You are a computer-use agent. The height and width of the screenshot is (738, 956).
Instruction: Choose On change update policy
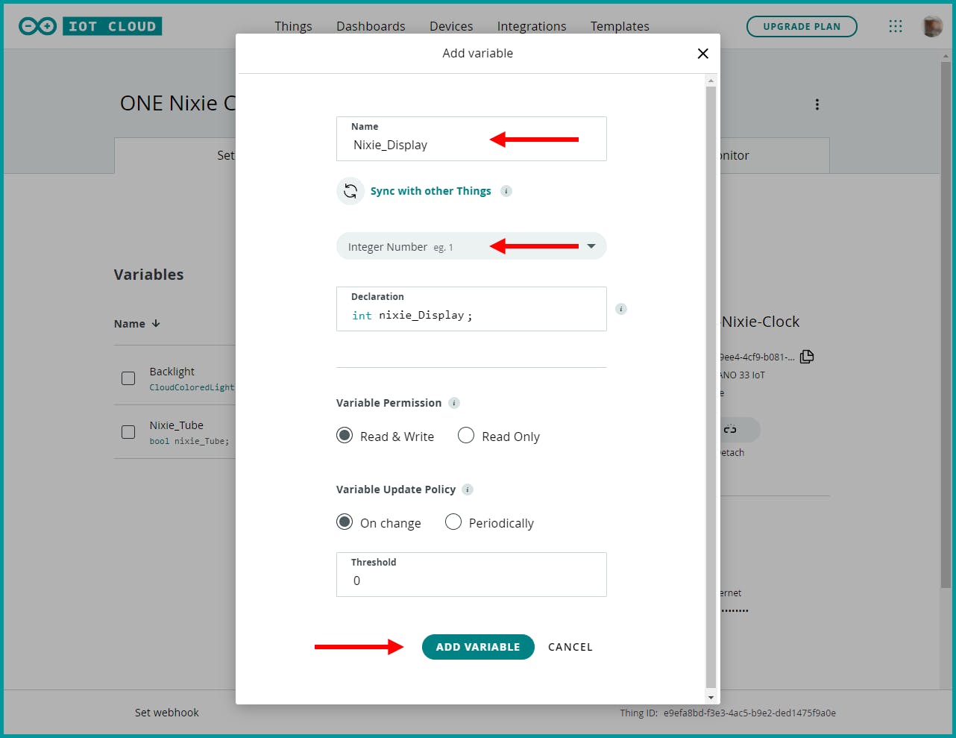point(345,522)
